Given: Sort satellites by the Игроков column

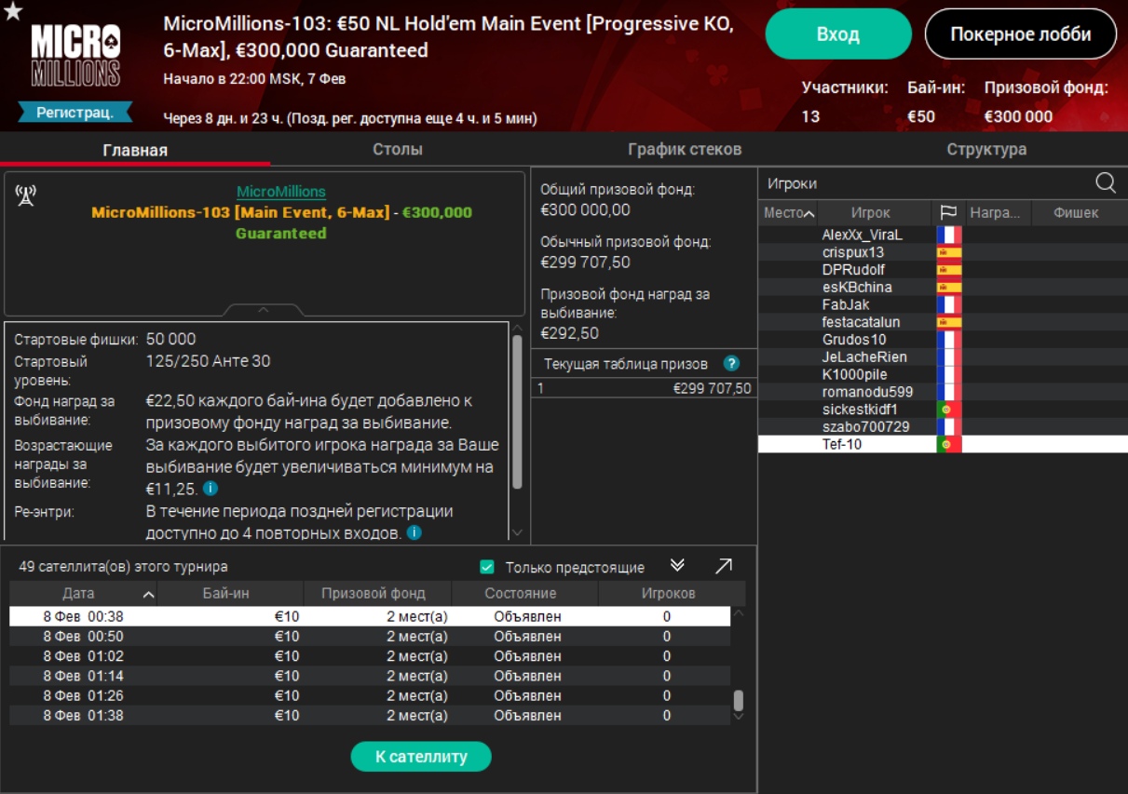Looking at the screenshot, I should coord(672,593).
